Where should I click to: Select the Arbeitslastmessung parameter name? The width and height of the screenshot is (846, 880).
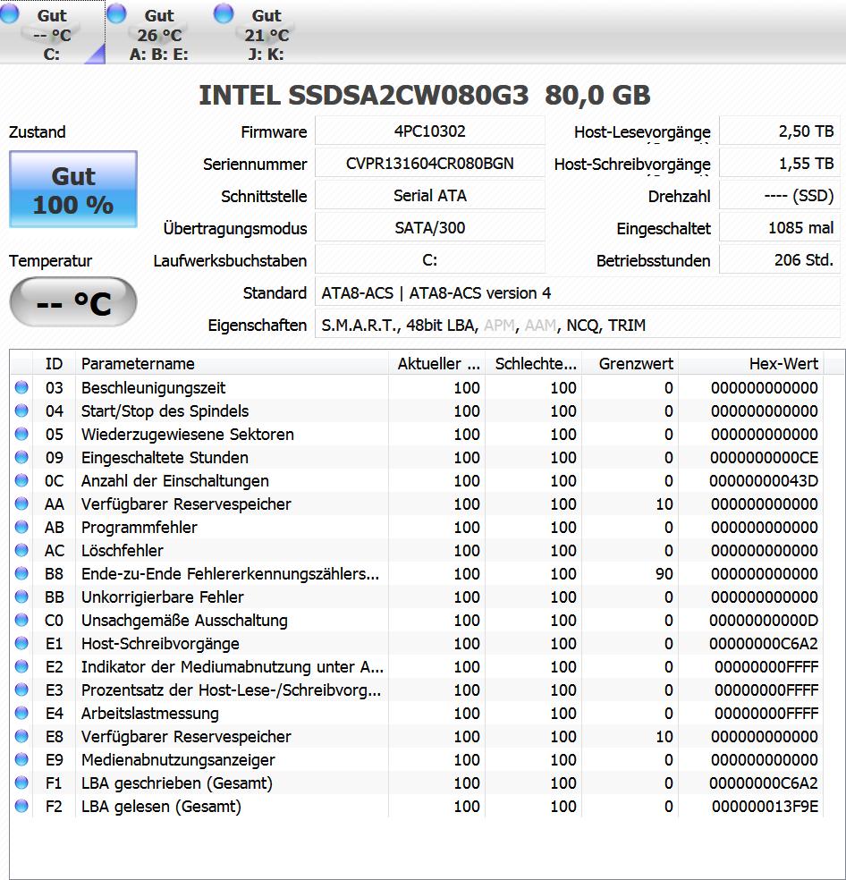pos(150,714)
